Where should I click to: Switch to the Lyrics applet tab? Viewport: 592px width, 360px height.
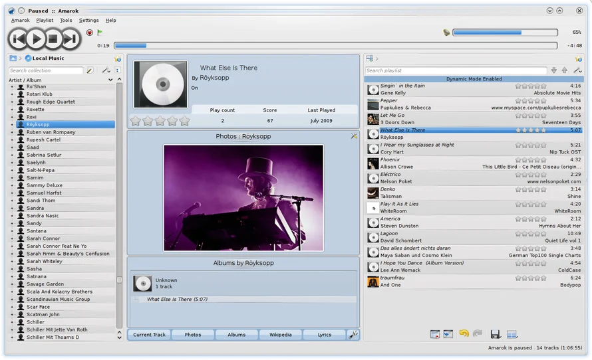325,335
